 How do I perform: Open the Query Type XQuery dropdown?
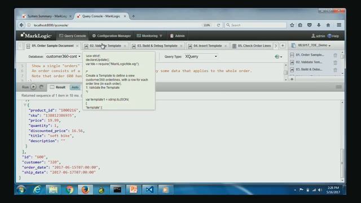tap(201, 56)
